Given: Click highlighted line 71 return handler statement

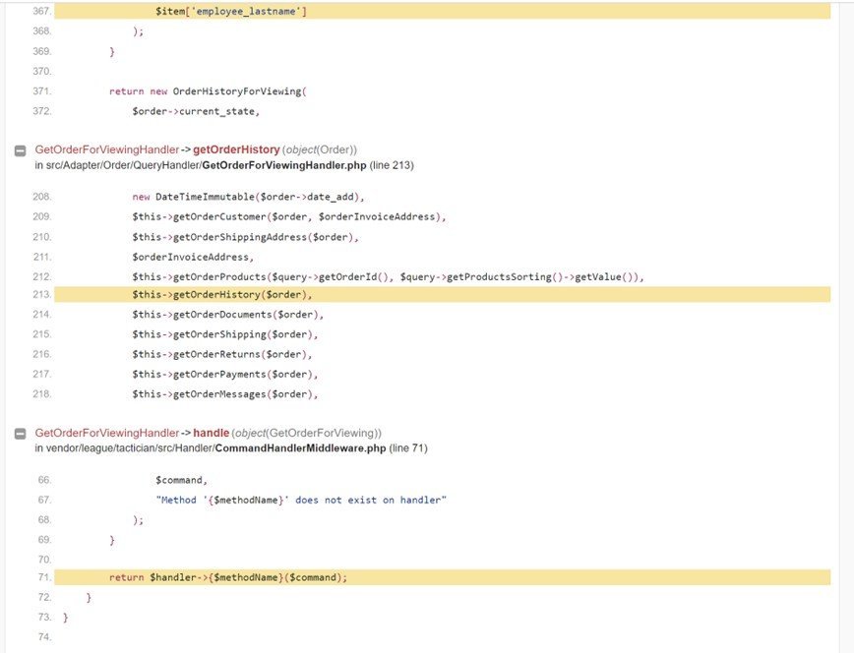Looking at the screenshot, I should (x=443, y=577).
